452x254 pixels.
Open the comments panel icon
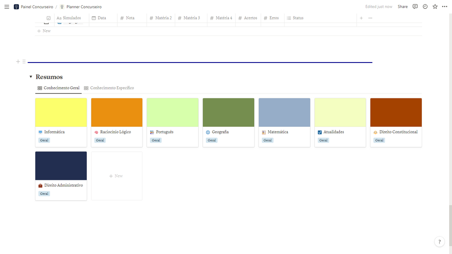pyautogui.click(x=415, y=6)
